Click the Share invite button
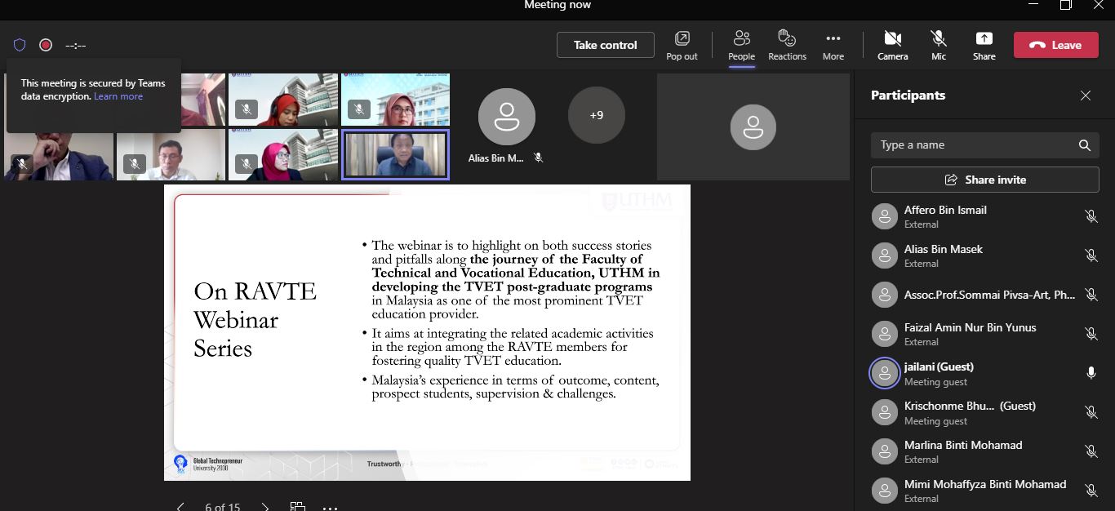The width and height of the screenshot is (1115, 511). coord(984,180)
